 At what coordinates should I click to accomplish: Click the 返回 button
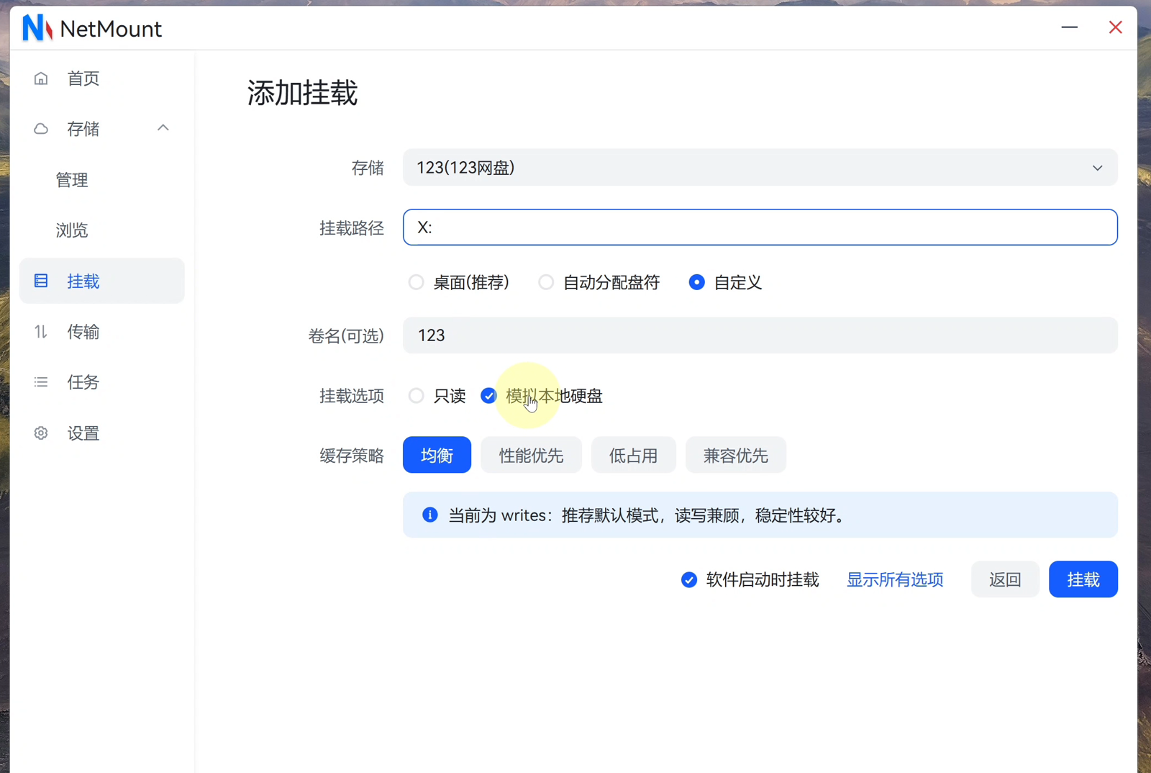(1005, 579)
